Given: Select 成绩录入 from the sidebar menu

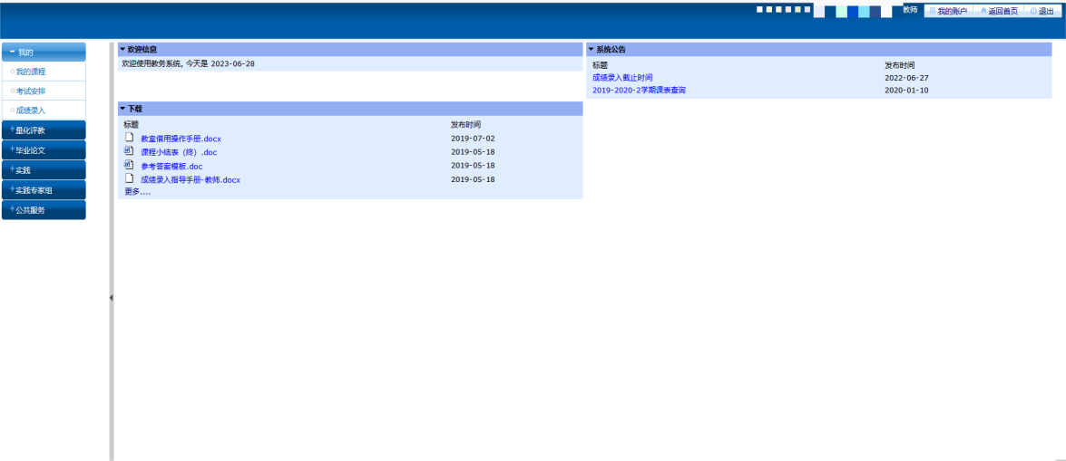Looking at the screenshot, I should (31, 110).
